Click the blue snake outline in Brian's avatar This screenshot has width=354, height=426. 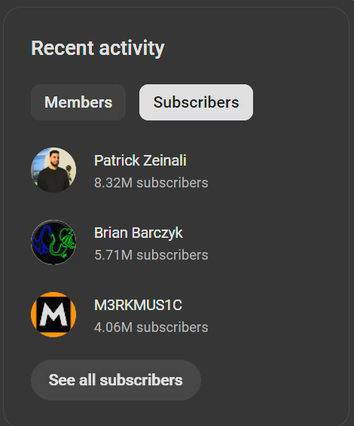pyautogui.click(x=41, y=240)
